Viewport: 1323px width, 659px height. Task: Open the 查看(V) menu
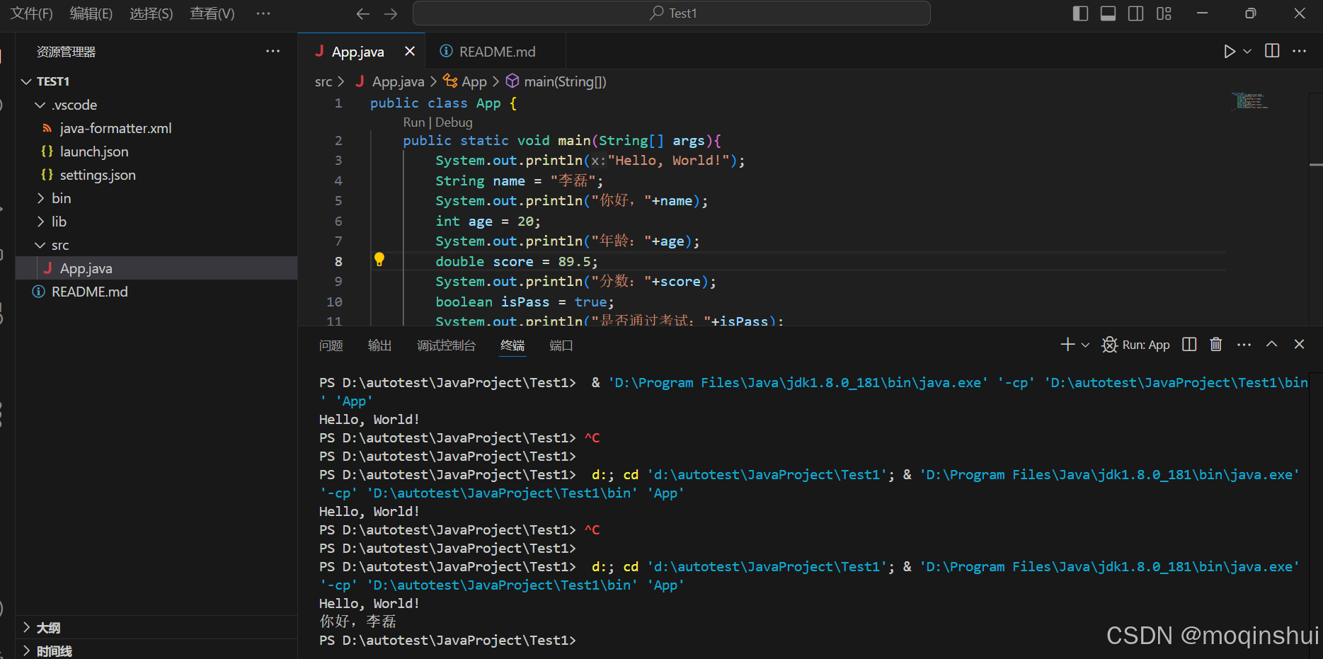212,13
